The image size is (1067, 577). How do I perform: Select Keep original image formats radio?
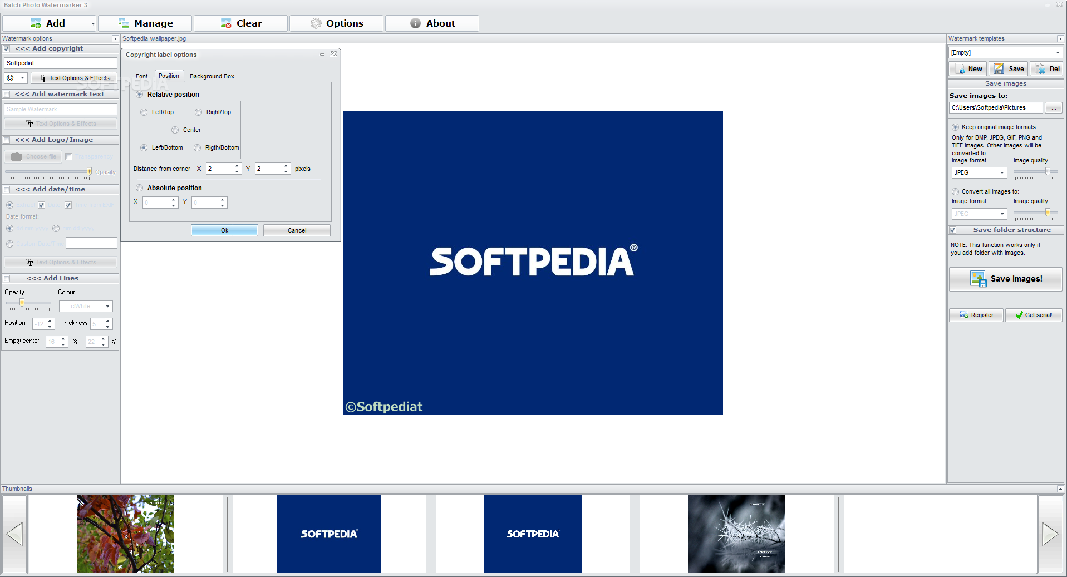[955, 127]
